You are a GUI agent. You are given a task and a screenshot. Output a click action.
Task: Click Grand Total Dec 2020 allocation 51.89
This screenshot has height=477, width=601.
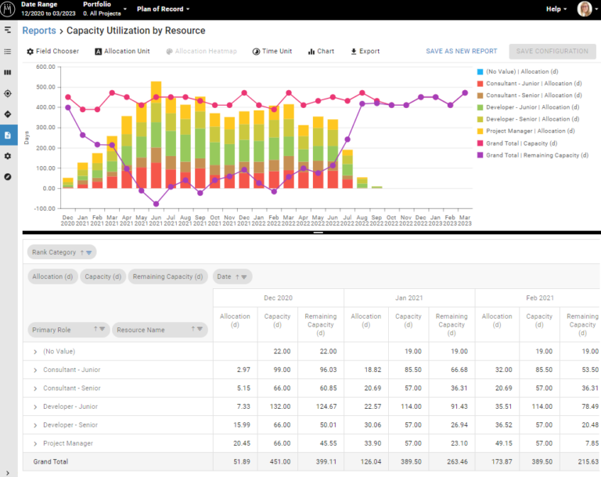click(242, 461)
